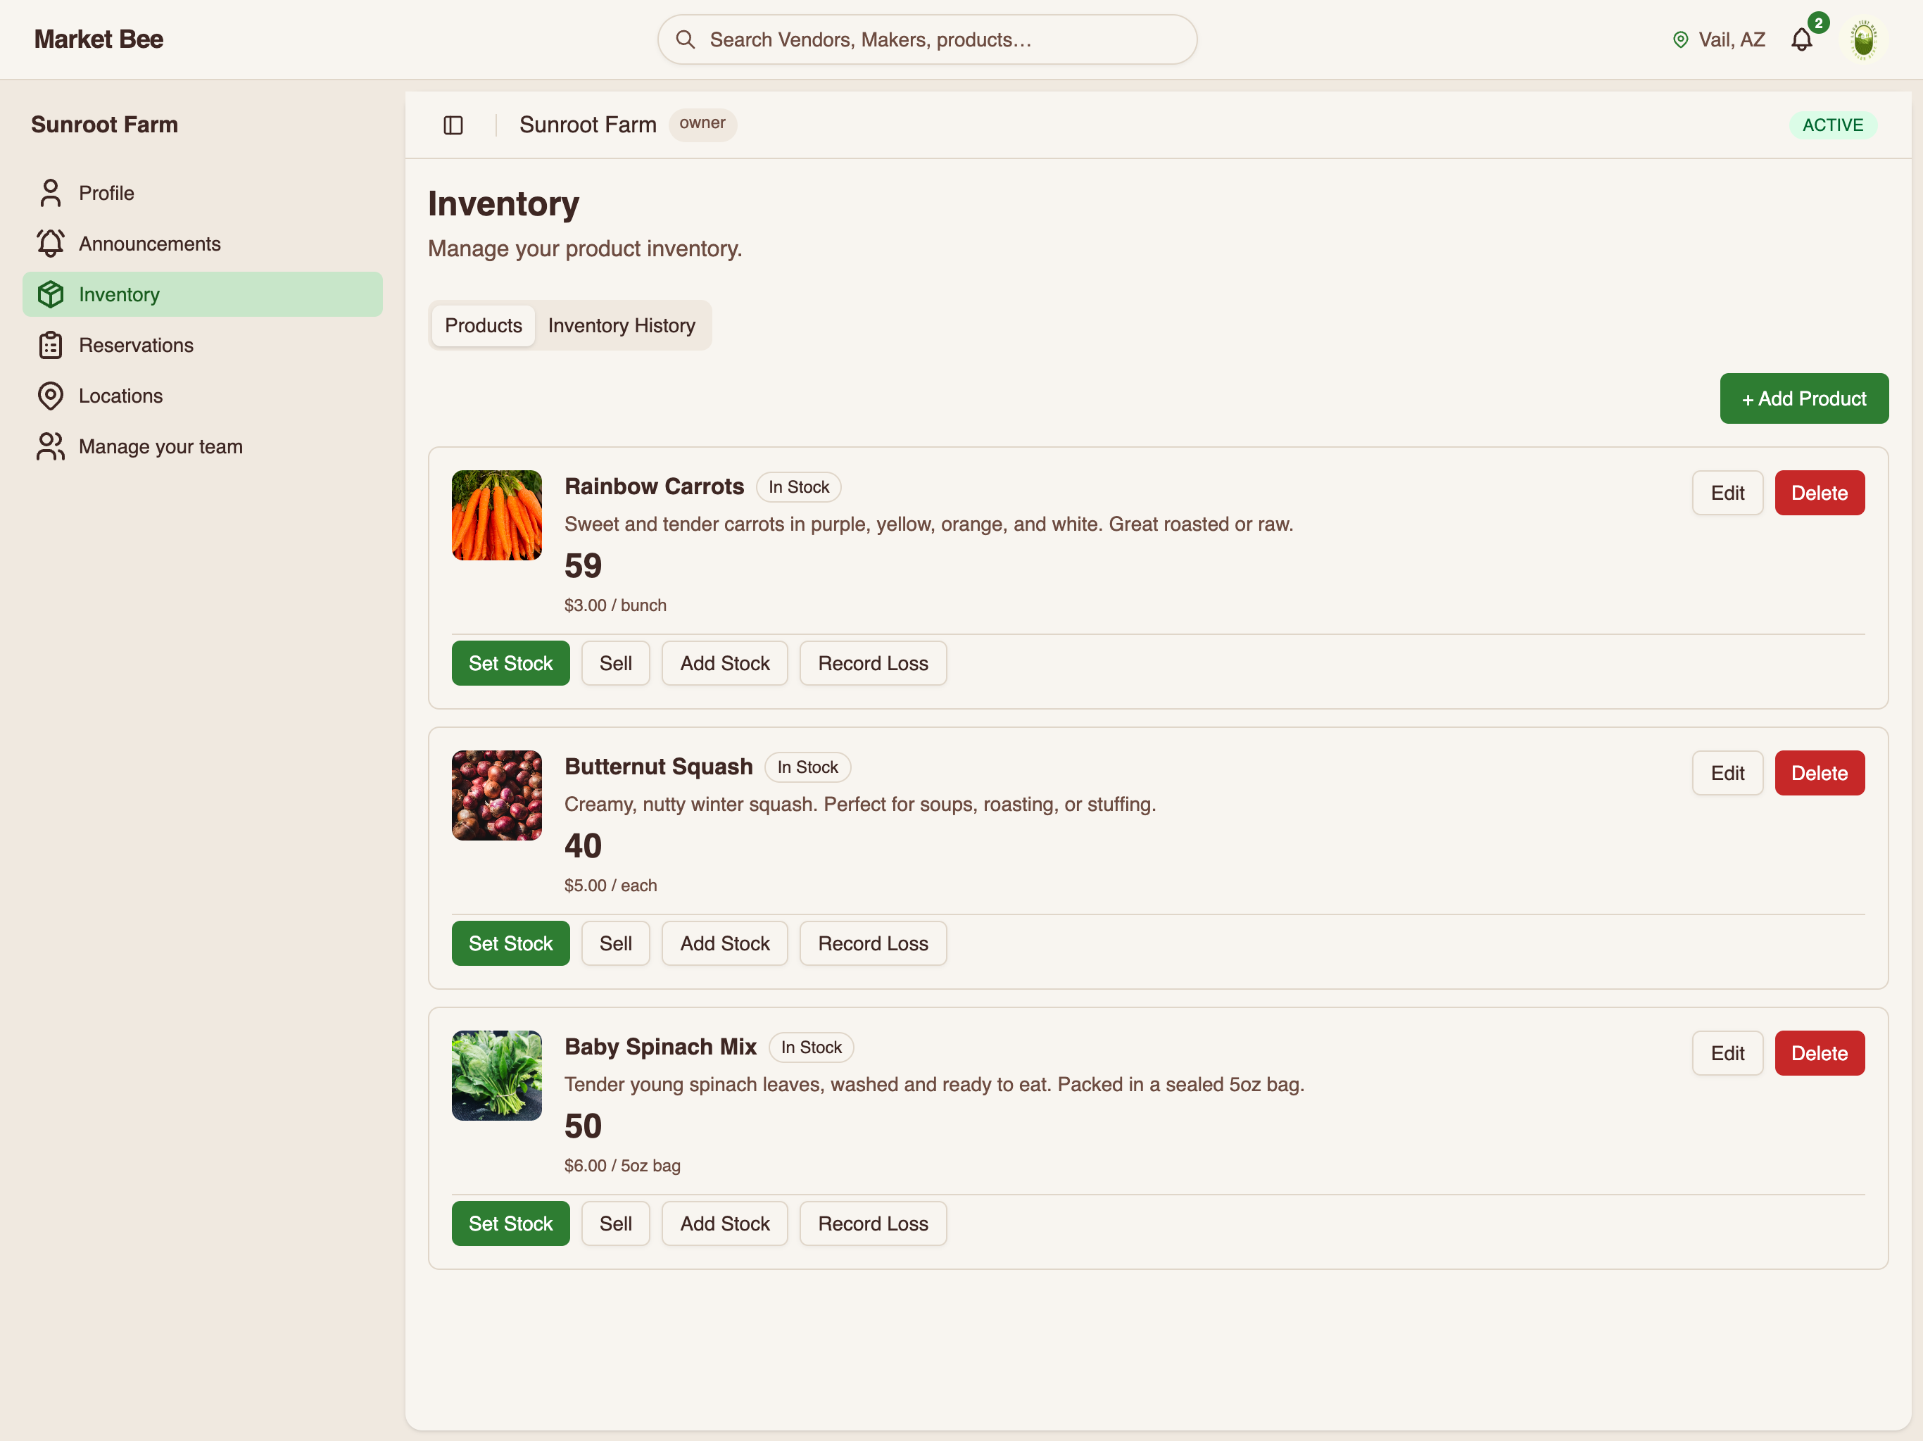The width and height of the screenshot is (1923, 1441).
Task: Edit the Butternut Squash product
Action: pyautogui.click(x=1727, y=773)
